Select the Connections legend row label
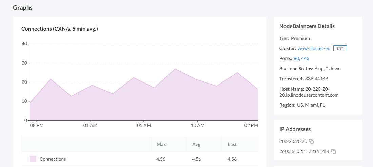Viewport: 373px width, 167px height. pos(53,159)
